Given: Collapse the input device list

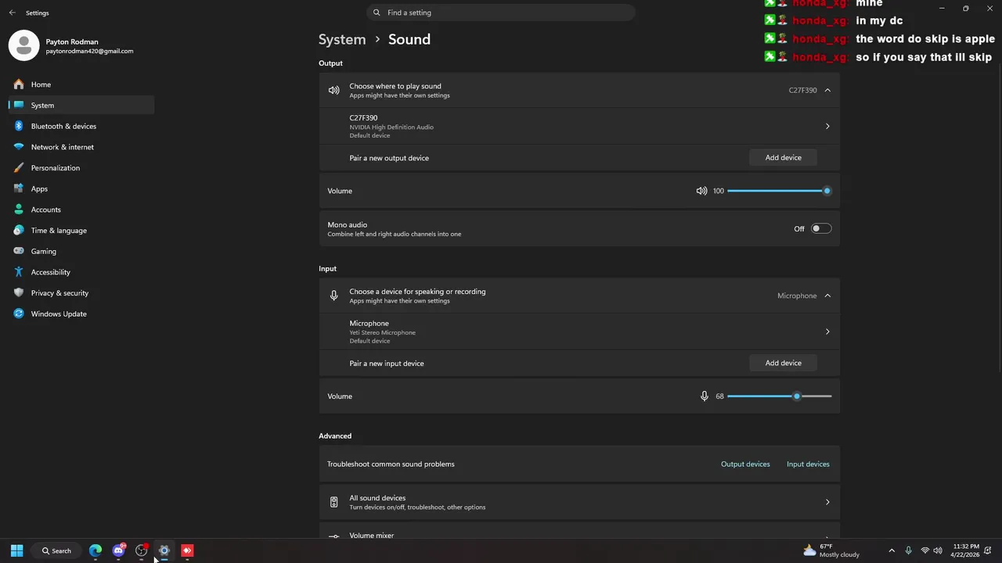Looking at the screenshot, I should [827, 296].
